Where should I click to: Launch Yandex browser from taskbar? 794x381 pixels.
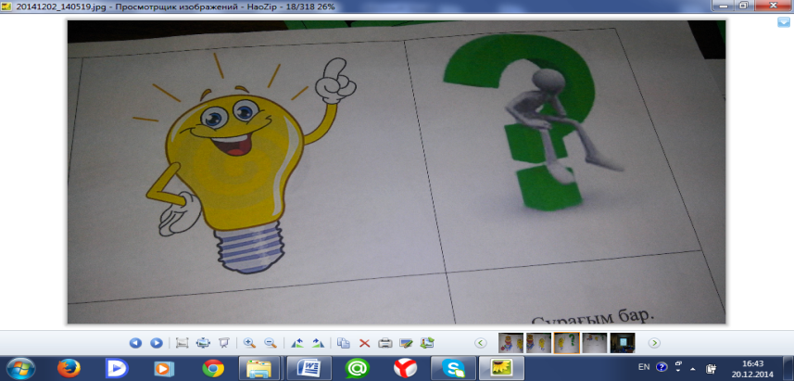[406, 368]
